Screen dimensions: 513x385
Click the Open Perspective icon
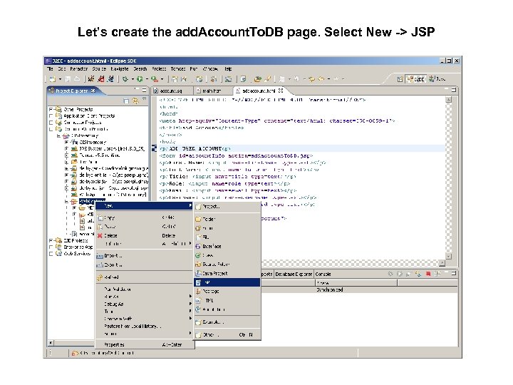(x=400, y=79)
